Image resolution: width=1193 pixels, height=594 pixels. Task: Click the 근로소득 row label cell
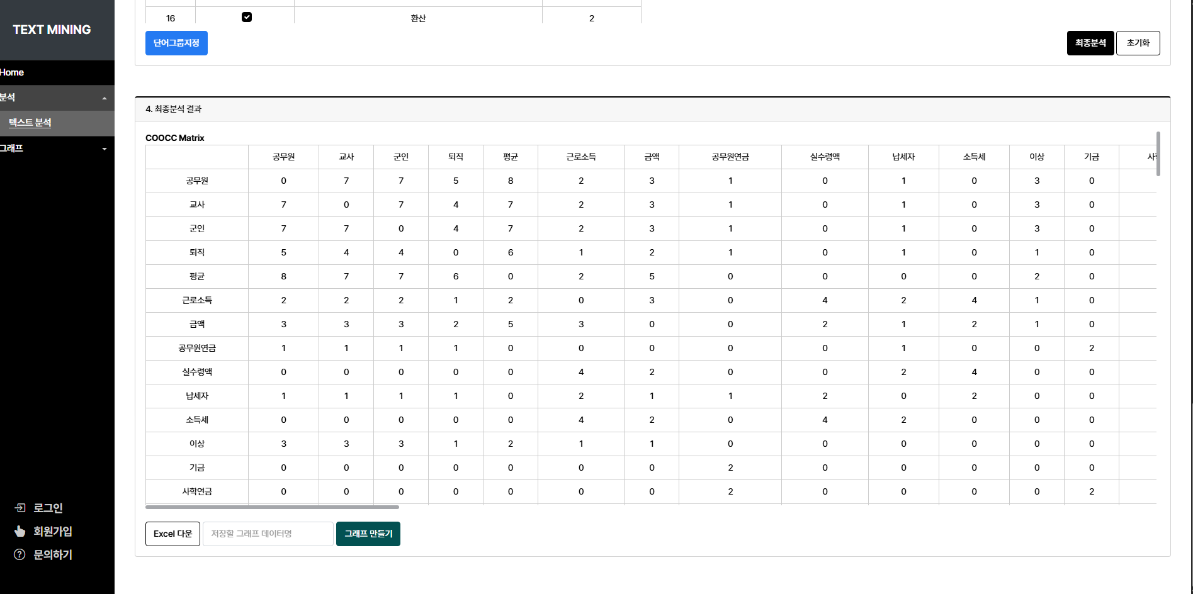click(x=197, y=300)
